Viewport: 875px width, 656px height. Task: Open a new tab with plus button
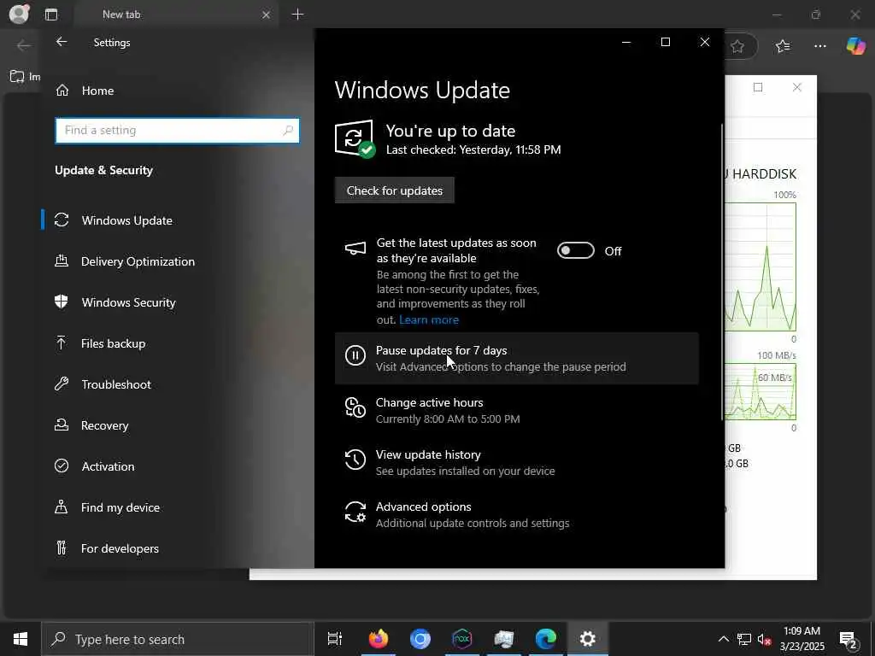[298, 15]
